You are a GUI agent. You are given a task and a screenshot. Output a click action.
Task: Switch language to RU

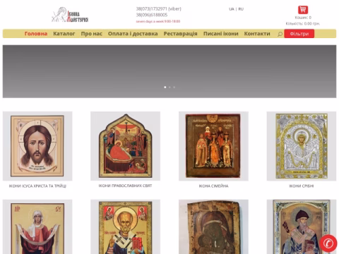point(241,9)
